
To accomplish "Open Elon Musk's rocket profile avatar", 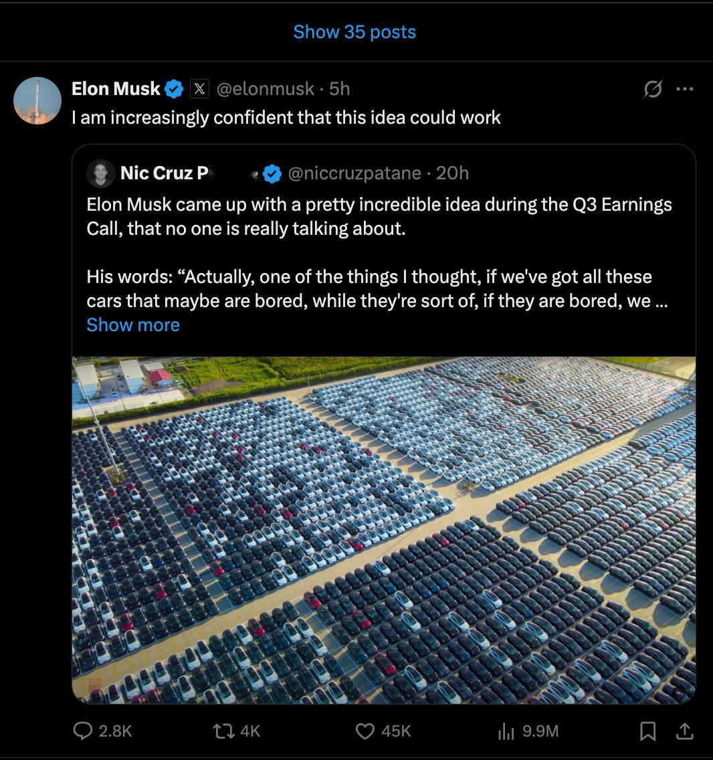I will [x=37, y=100].
